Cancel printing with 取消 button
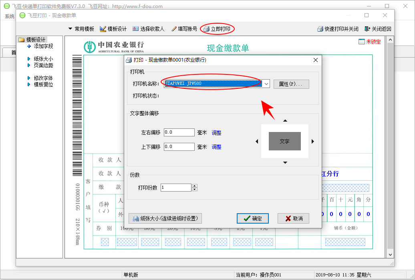 293,218
